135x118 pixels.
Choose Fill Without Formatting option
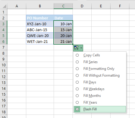100,75
